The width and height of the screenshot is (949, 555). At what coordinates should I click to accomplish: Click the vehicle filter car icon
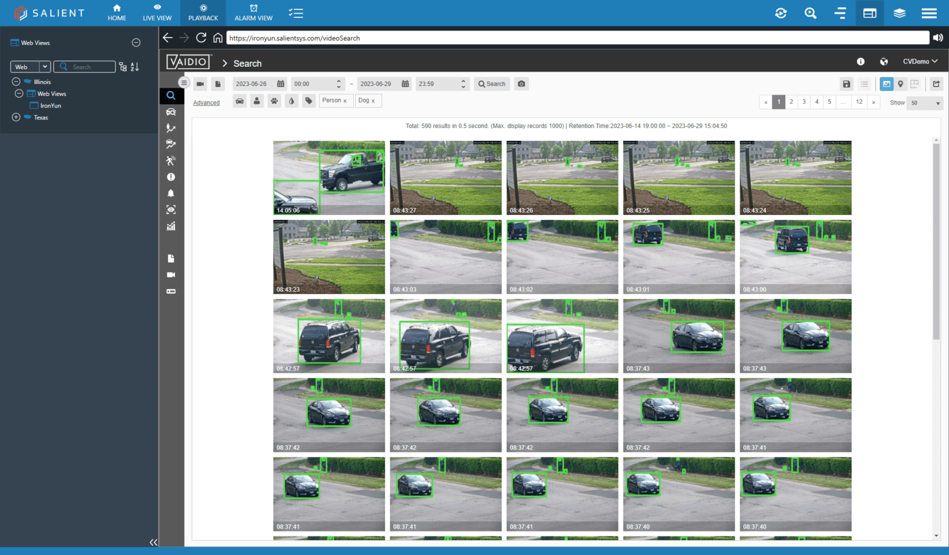point(240,101)
